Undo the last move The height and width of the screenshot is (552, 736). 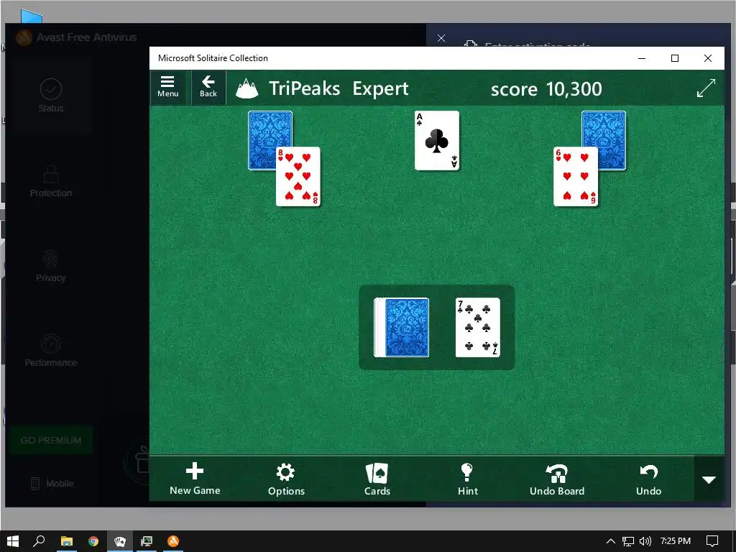point(648,479)
